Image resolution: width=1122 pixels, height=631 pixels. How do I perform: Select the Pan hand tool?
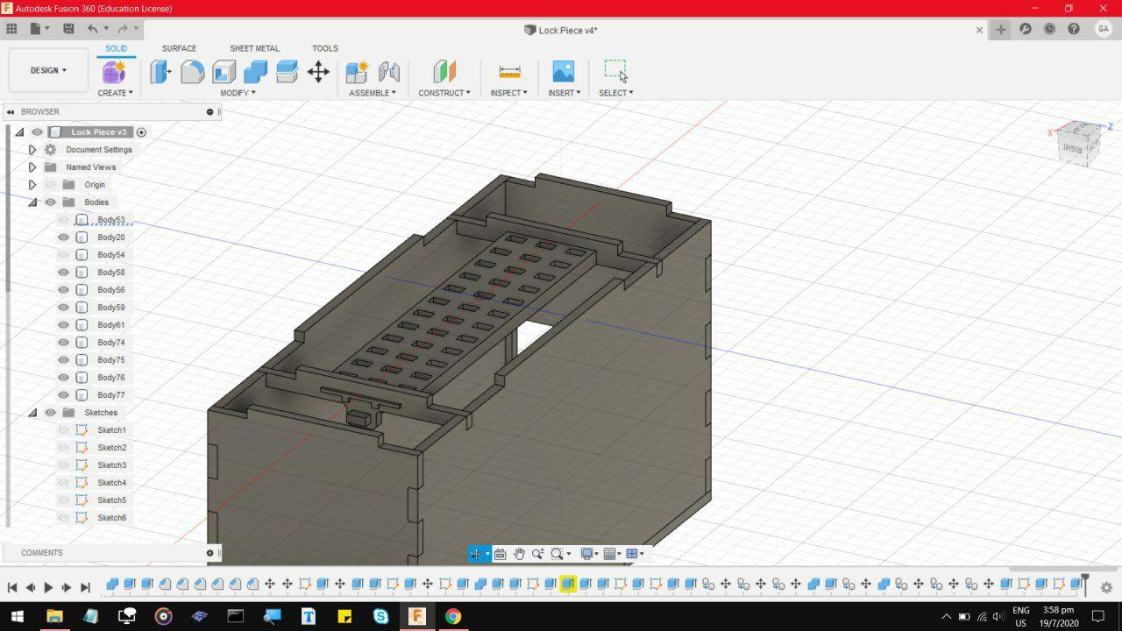click(x=519, y=554)
